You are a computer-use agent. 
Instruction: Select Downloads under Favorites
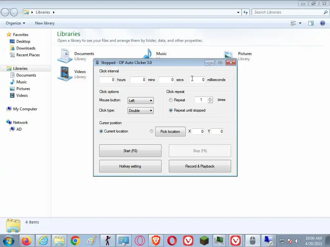pos(26,48)
